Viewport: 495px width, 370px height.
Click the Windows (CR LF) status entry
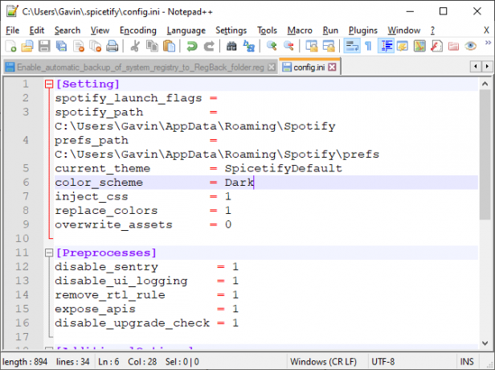[323, 361]
